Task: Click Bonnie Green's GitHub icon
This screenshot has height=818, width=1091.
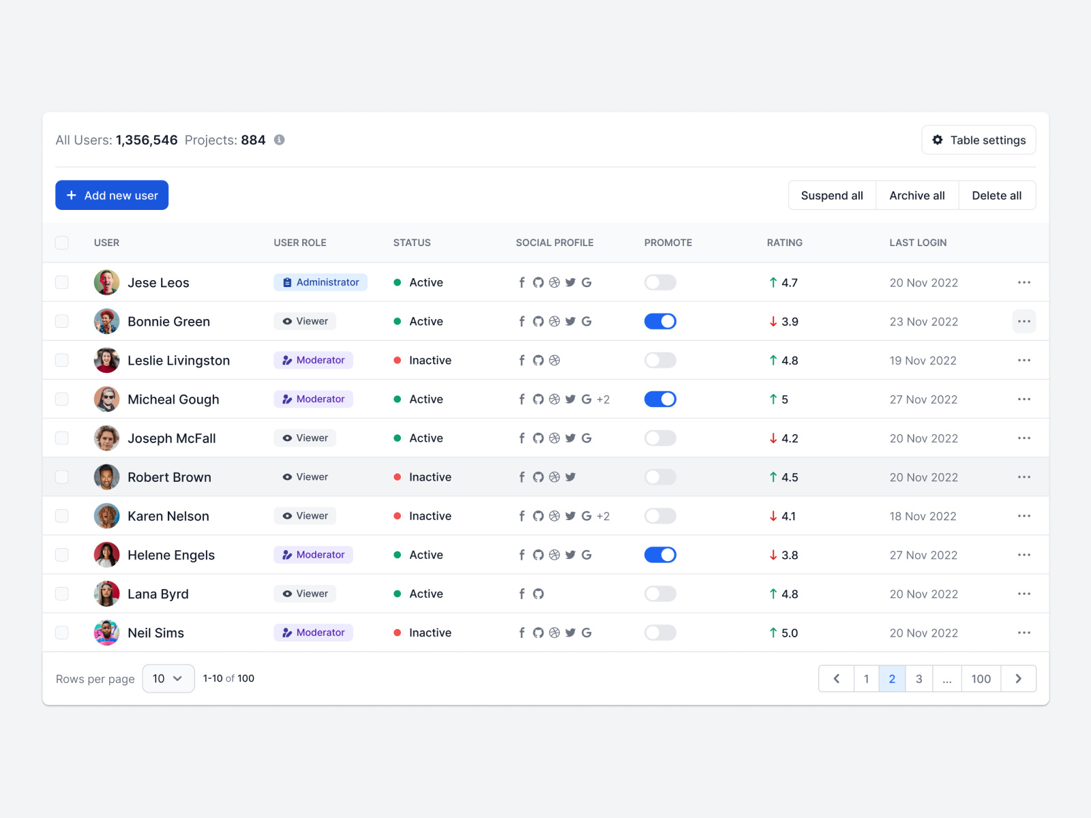Action: point(538,321)
